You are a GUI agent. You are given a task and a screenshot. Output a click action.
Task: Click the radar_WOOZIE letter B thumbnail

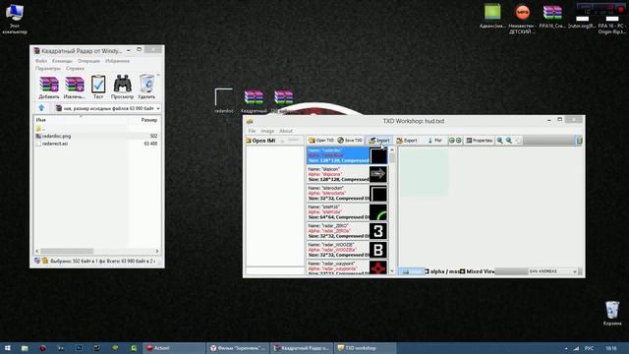pyautogui.click(x=377, y=250)
